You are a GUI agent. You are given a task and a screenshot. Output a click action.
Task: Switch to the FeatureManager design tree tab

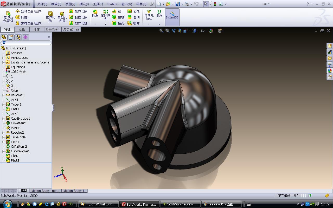(x=4, y=37)
